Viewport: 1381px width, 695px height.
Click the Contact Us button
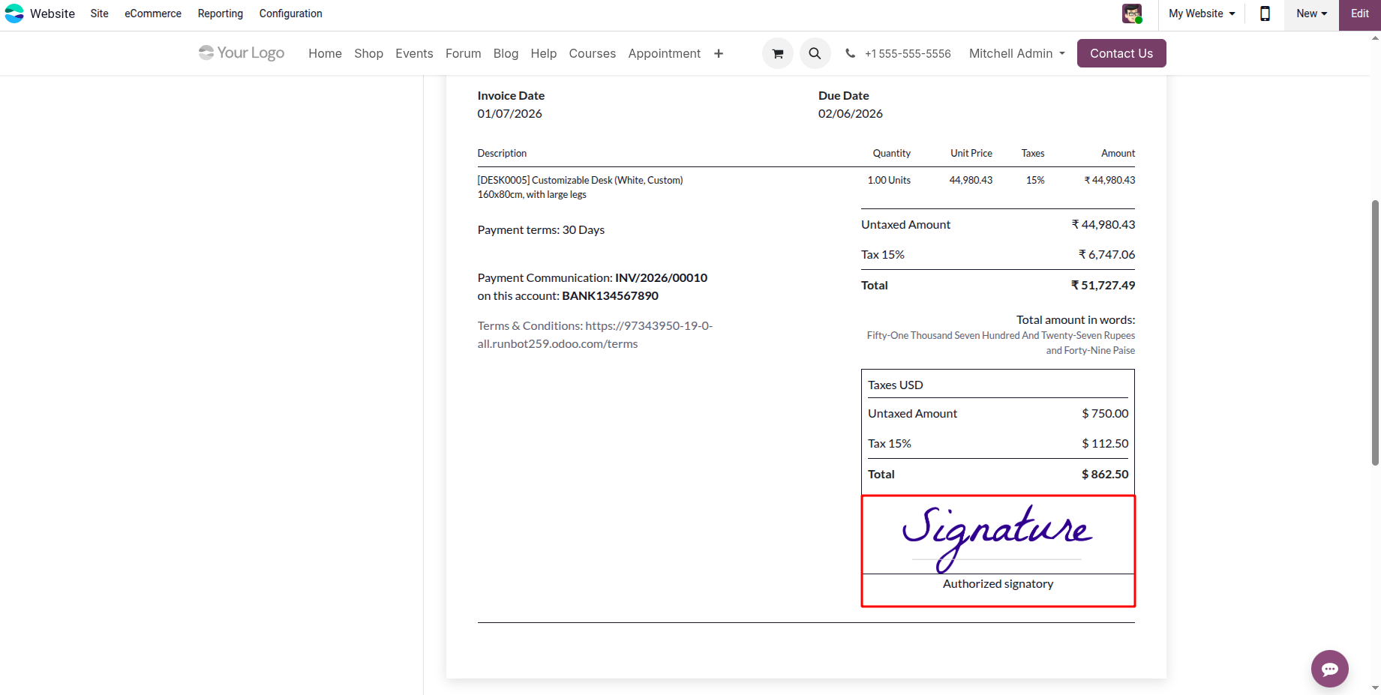(x=1121, y=53)
